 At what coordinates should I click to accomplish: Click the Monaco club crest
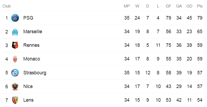pyautogui.click(x=15, y=59)
